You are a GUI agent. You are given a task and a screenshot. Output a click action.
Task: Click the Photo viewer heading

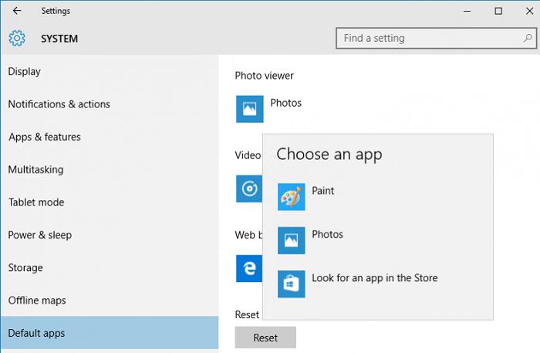click(x=264, y=76)
